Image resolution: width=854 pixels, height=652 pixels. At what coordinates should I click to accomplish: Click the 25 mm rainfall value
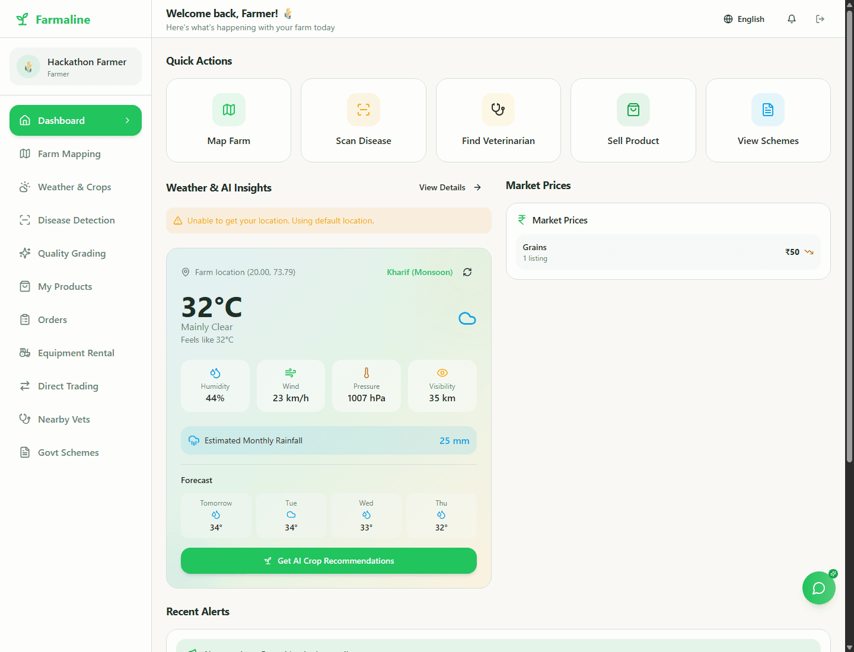point(454,440)
